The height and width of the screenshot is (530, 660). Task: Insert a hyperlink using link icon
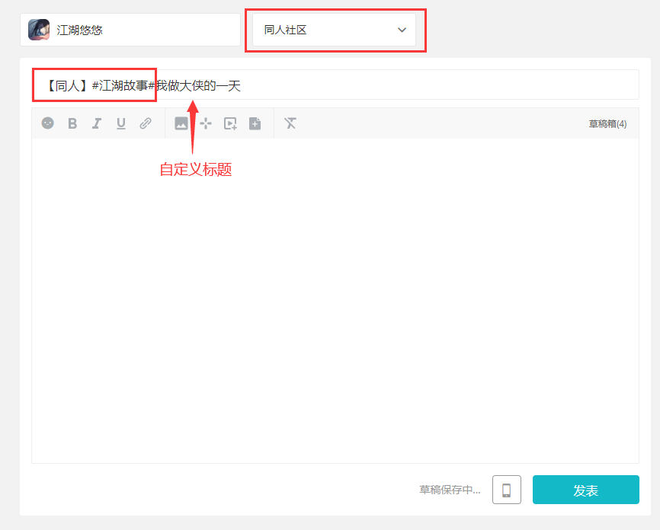(x=145, y=123)
